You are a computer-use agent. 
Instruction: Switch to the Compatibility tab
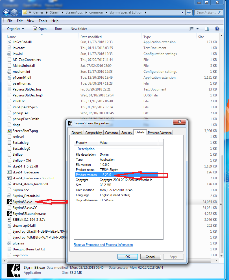point(93,133)
